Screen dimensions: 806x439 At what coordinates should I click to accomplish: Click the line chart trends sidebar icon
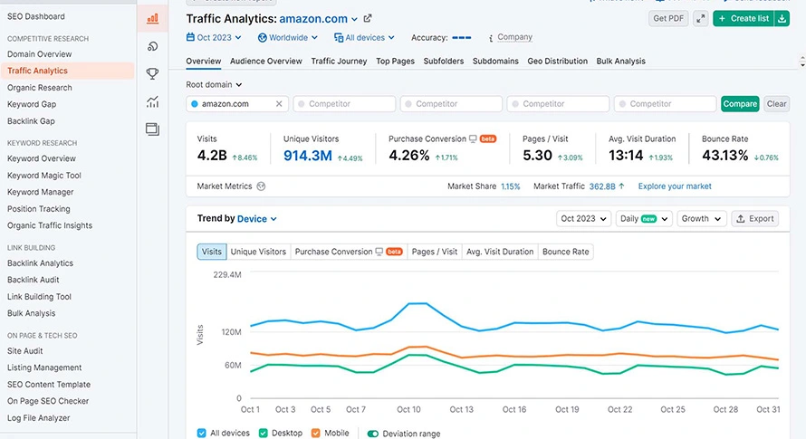tap(152, 102)
